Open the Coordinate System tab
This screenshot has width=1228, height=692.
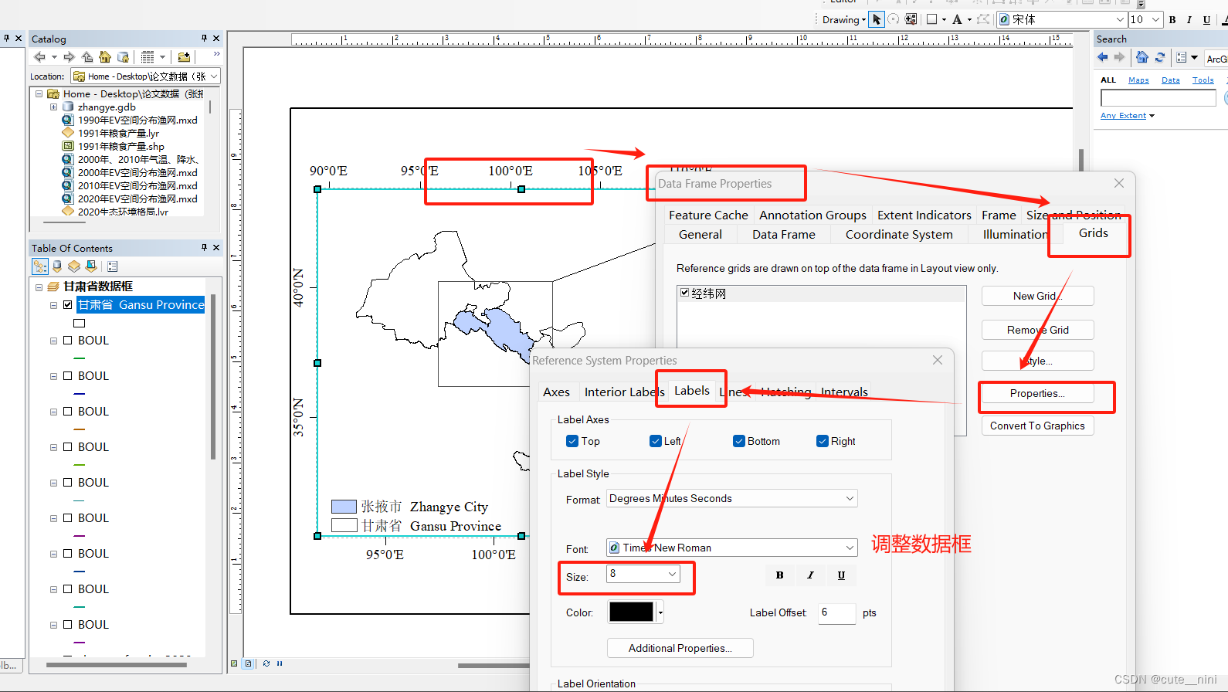click(x=899, y=234)
